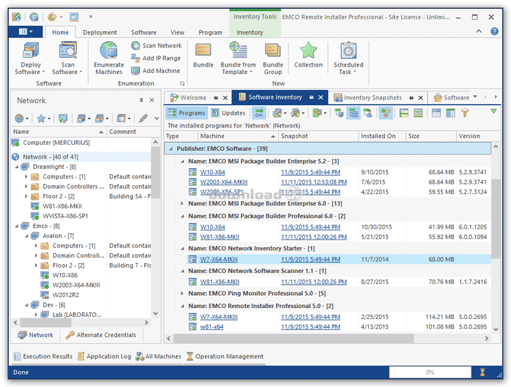Open the Program ribbon tab
The image size is (511, 387).
(210, 32)
